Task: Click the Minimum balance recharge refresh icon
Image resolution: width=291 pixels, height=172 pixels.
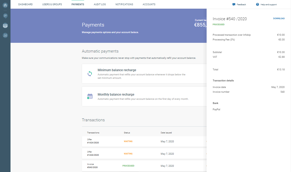Action: (x=90, y=74)
